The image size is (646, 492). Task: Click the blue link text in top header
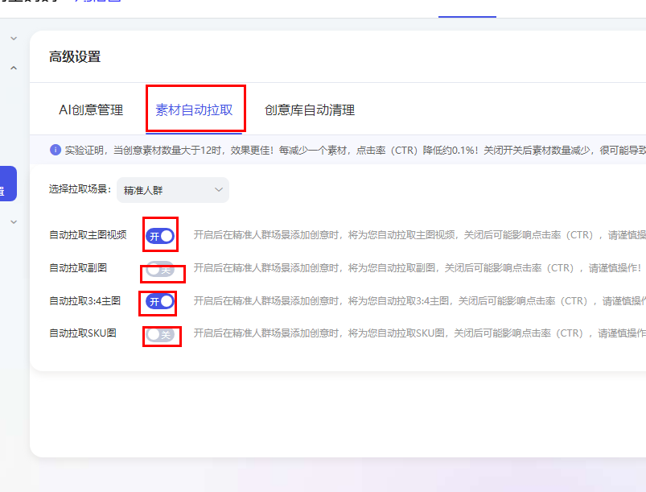(x=98, y=3)
